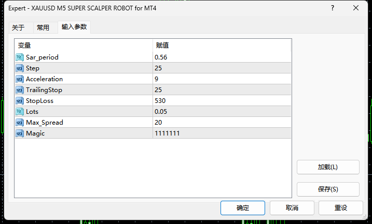Click the 取消 button
Screen dimensions: 372x224
tap(292, 208)
